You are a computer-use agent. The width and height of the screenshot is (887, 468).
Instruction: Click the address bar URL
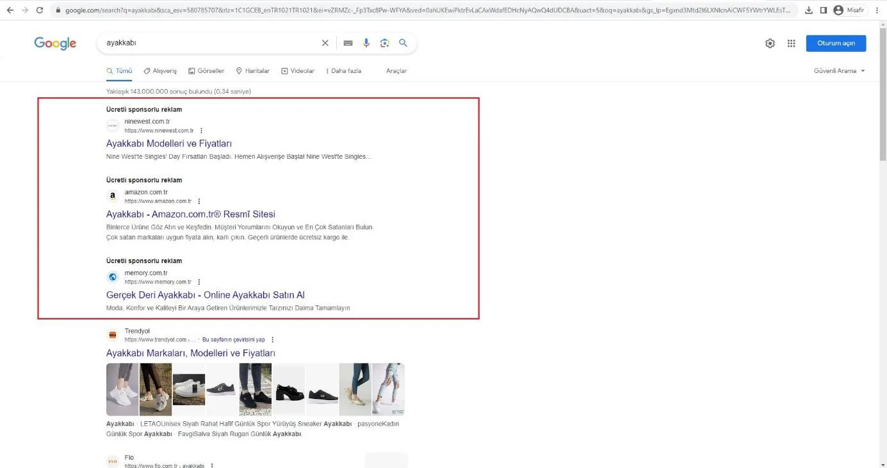428,10
